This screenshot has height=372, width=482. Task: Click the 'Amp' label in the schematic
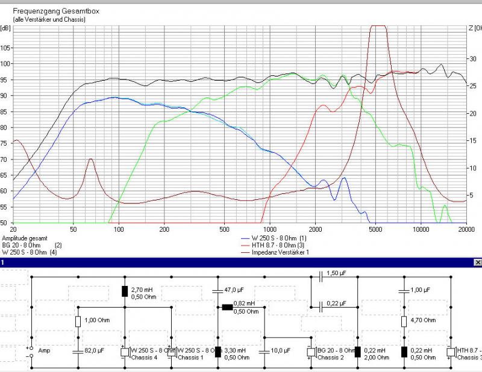(44, 350)
